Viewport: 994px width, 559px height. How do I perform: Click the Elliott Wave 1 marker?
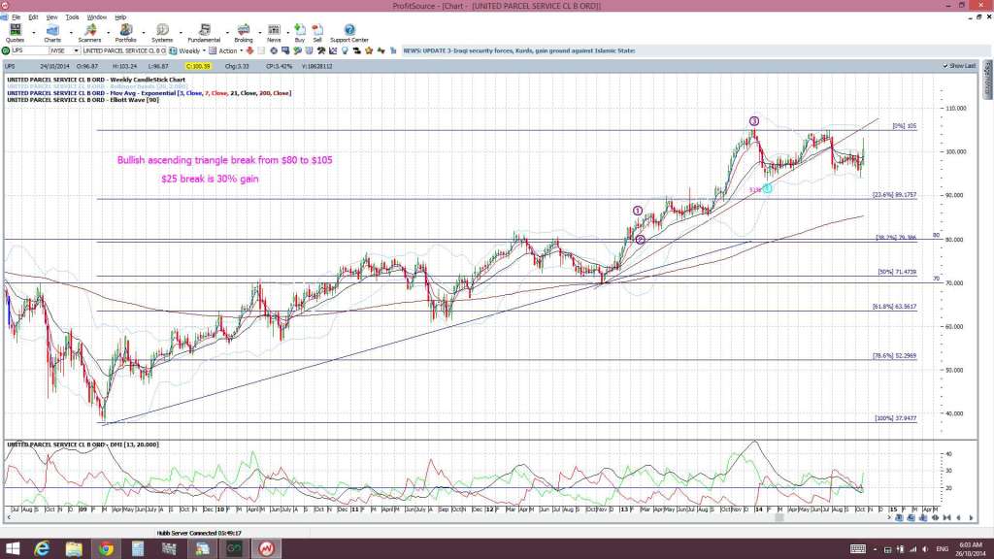pos(638,211)
